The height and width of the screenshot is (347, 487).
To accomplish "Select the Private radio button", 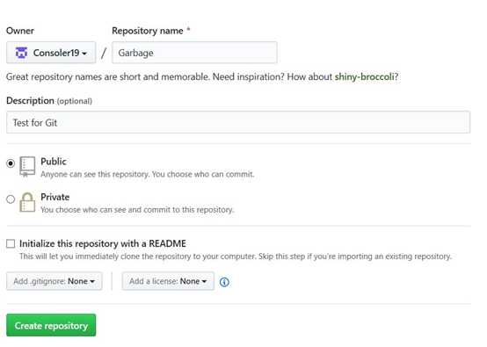I will point(11,199).
